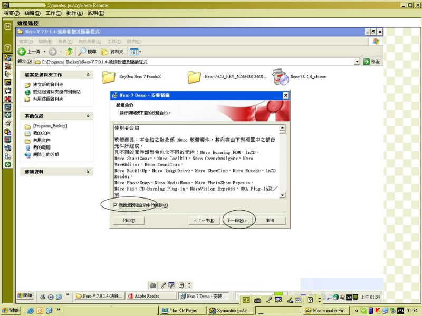Screen dimensions: 422x316
Task: Click the 列印(P) print button
Action: [x=129, y=220]
